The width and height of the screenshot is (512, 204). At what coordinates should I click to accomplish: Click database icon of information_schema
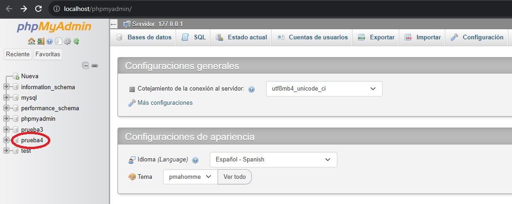click(16, 87)
